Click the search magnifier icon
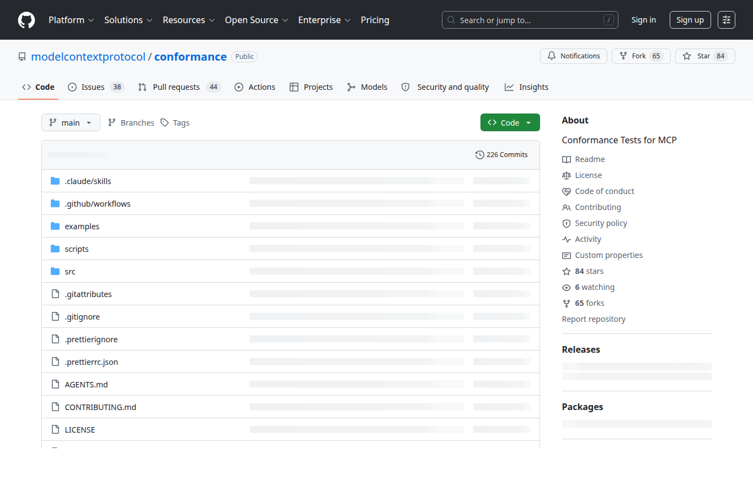753x496 pixels. (x=451, y=20)
